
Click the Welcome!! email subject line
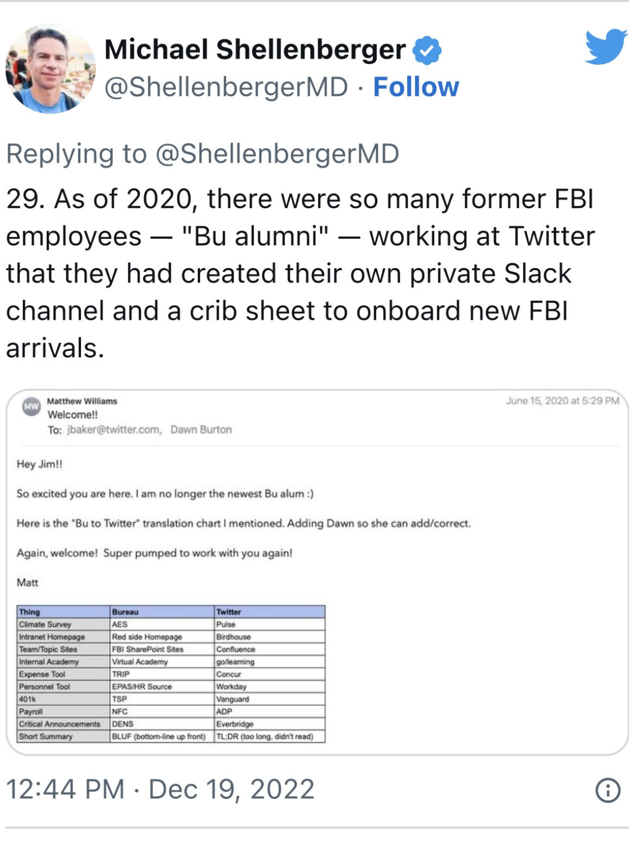[x=73, y=415]
